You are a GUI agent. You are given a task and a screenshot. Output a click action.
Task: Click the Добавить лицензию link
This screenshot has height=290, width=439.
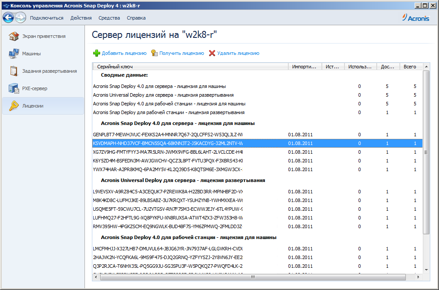tap(124, 53)
